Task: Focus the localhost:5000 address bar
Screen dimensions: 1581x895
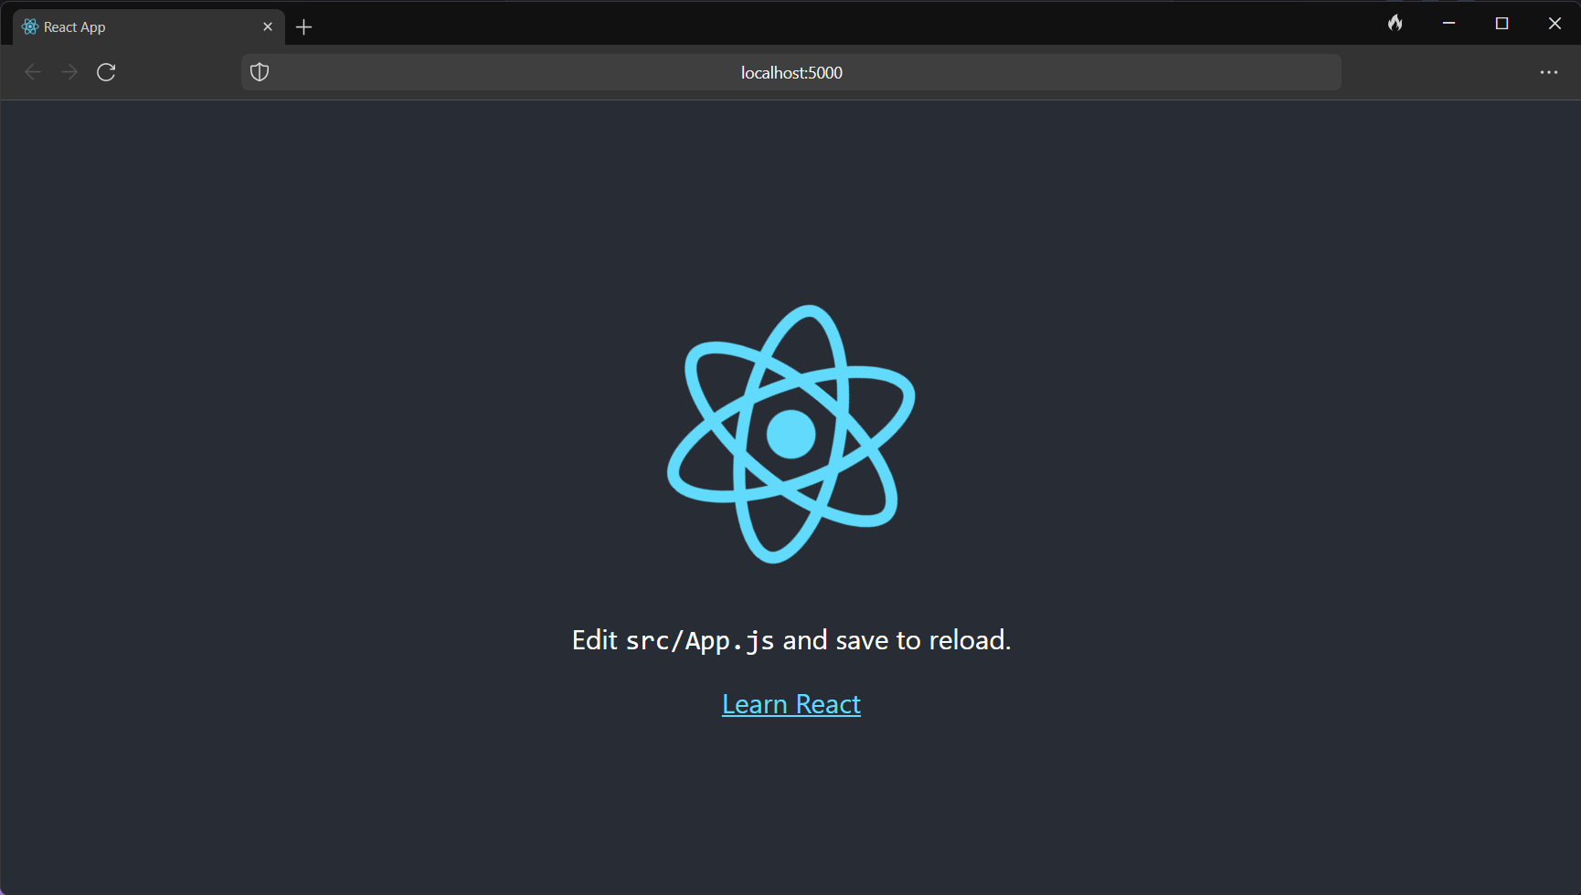Action: point(791,72)
